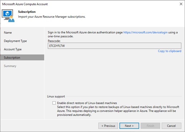This screenshot has width=185, height=132.
Task: Click the disabled Finish button
Action: pos(150,126)
